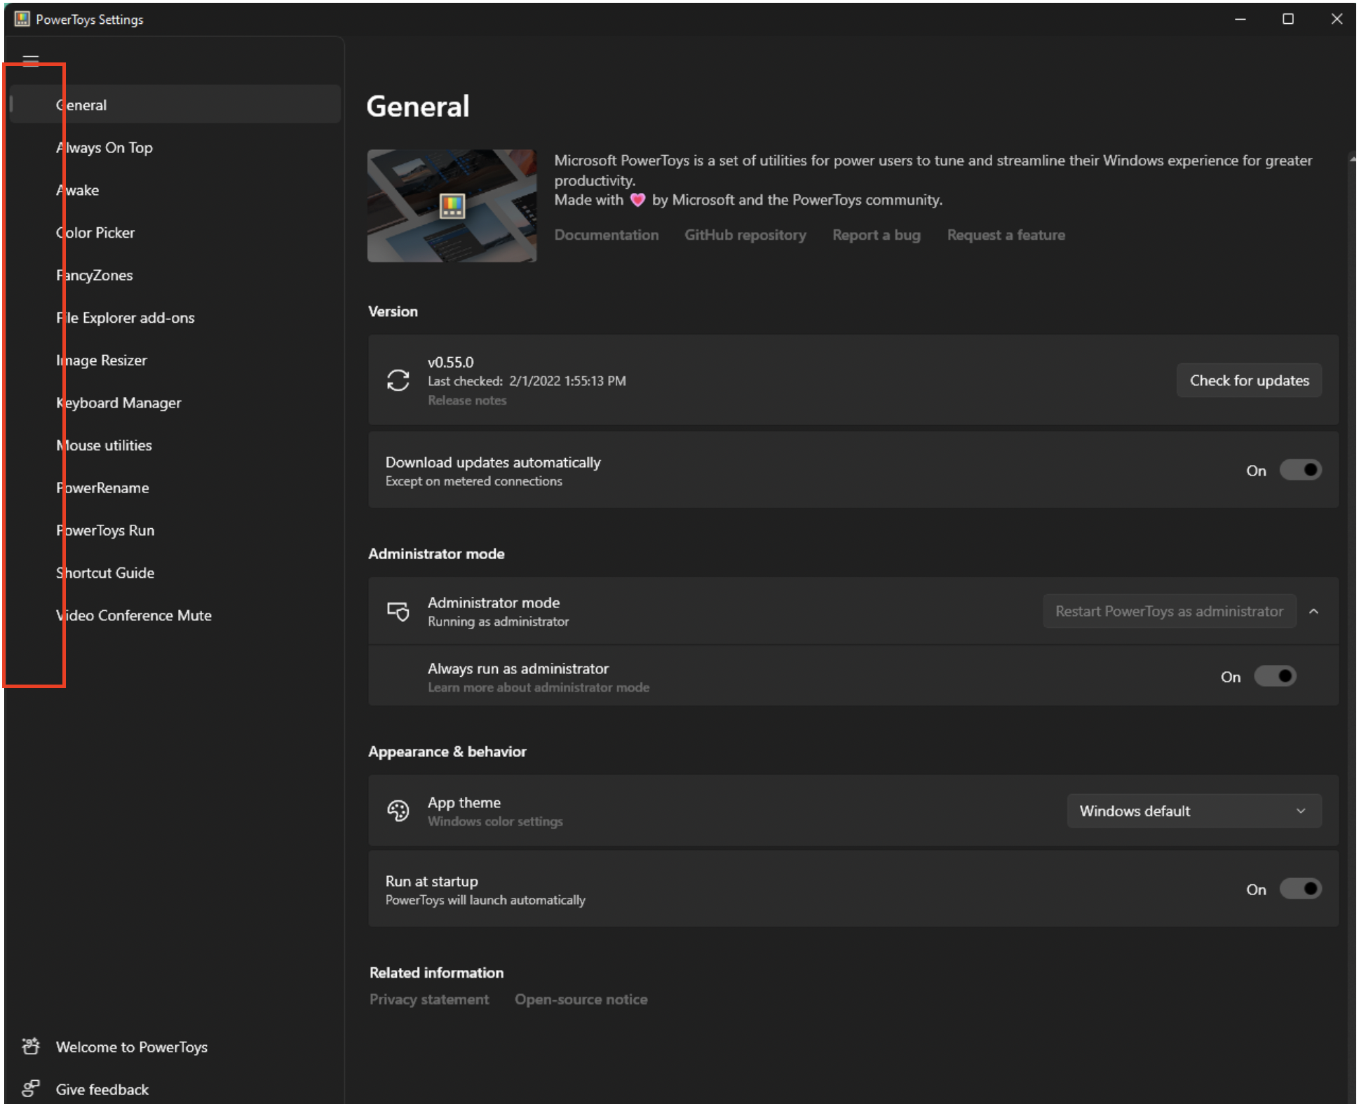Turn off Always run as administrator
Screen dimensions: 1359x1104
1275,675
